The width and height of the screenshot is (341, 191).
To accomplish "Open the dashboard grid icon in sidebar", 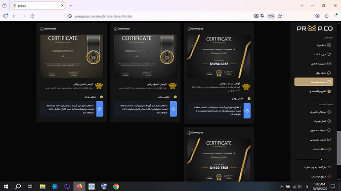I will point(329,45).
